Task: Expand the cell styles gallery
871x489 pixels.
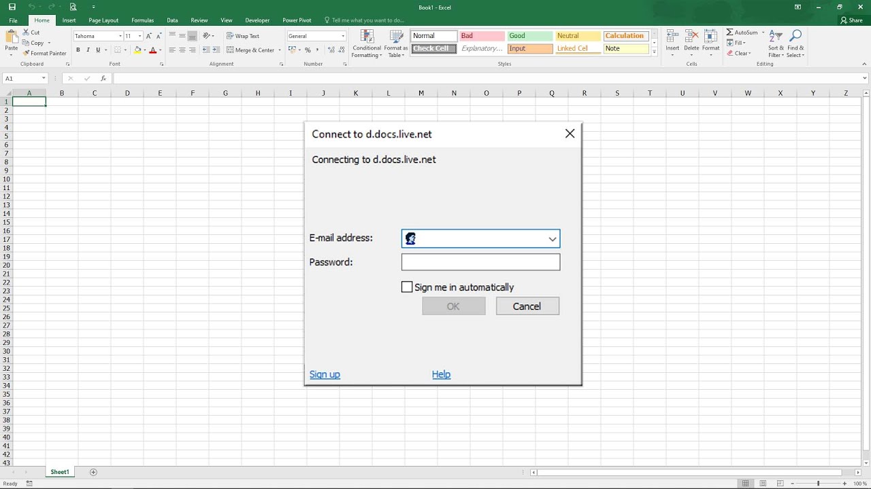Action: tap(655, 52)
